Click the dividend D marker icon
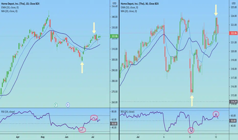Viewport: 238px width, 140px height. click(68, 105)
